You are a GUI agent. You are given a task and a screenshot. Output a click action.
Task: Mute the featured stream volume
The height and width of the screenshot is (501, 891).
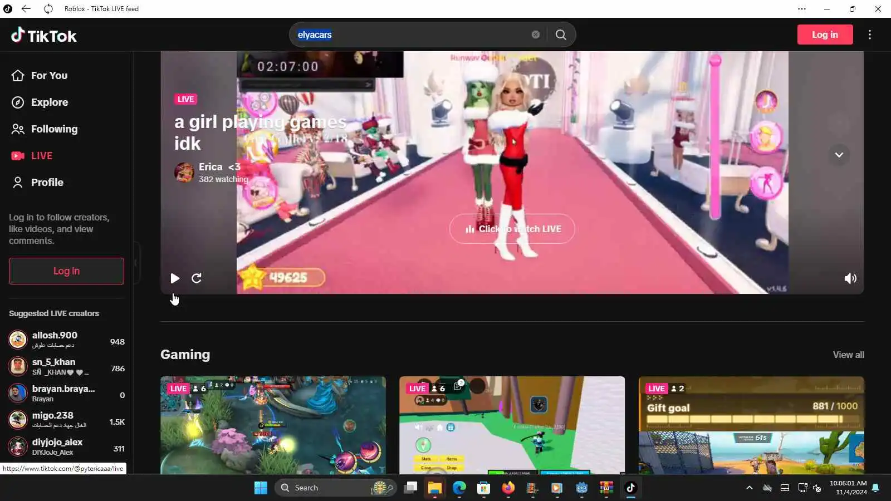click(850, 278)
